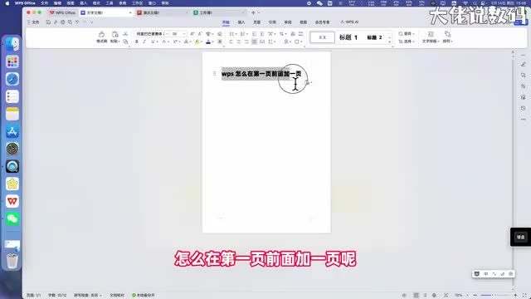Center-align the paragraph
The width and height of the screenshot is (531, 299).
(239, 42)
